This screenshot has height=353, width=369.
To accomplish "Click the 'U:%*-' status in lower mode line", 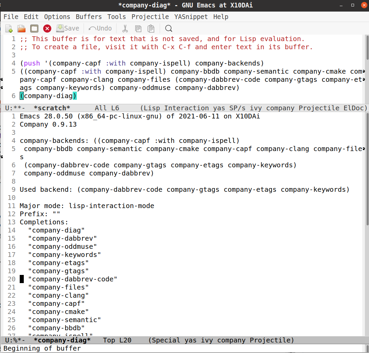I will [15, 340].
